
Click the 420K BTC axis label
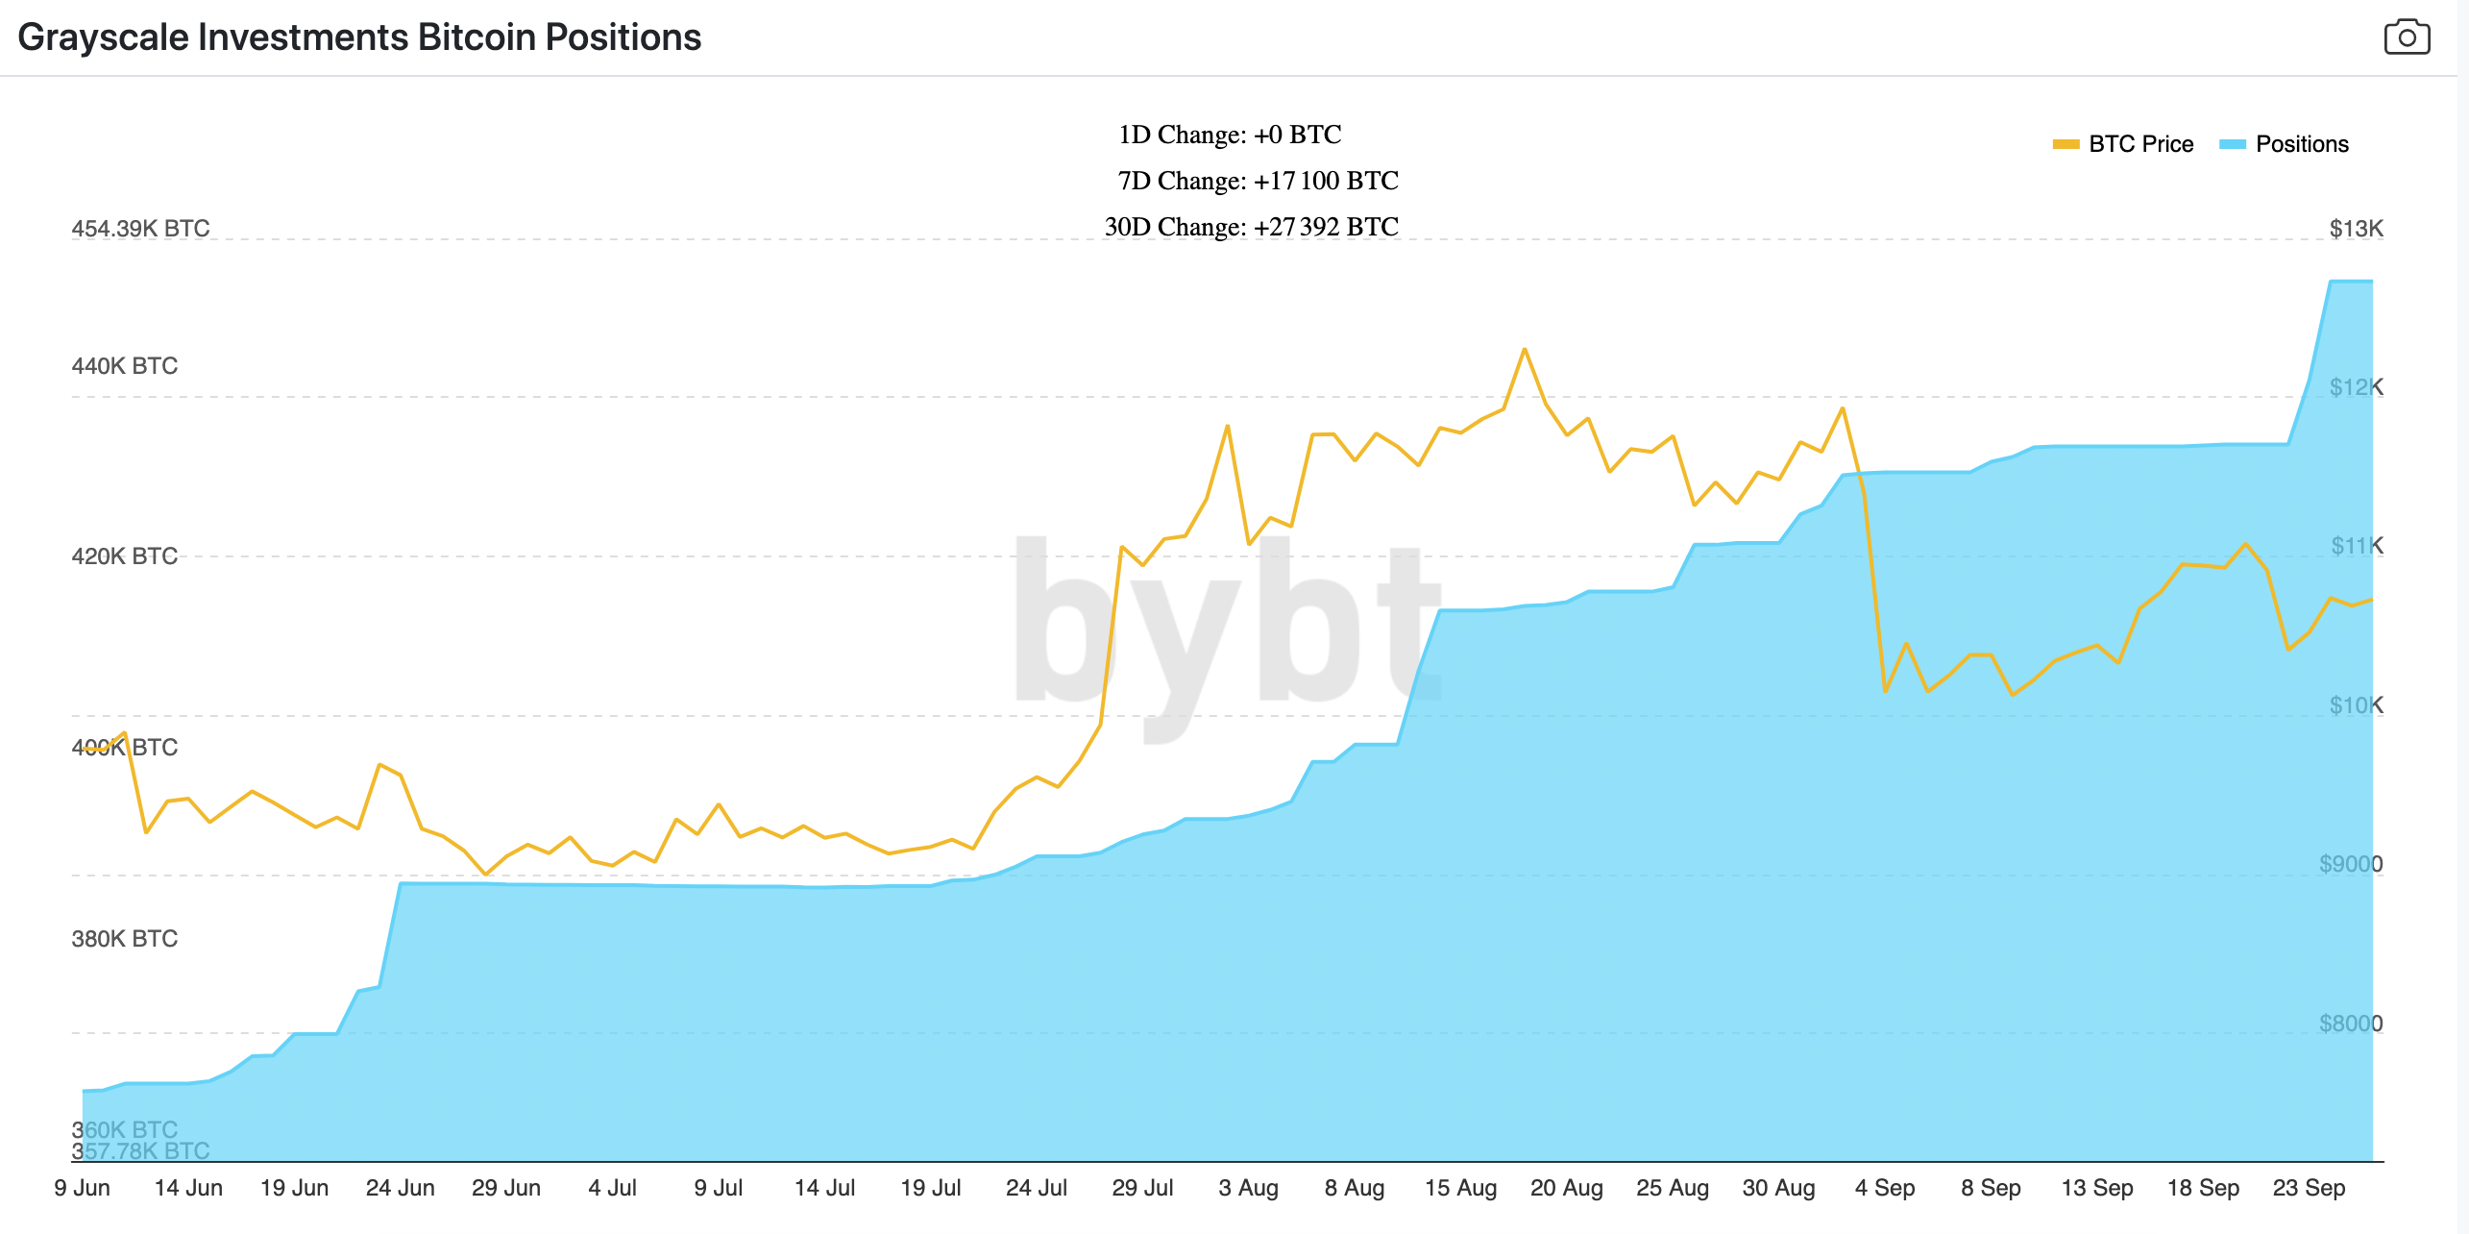click(125, 556)
